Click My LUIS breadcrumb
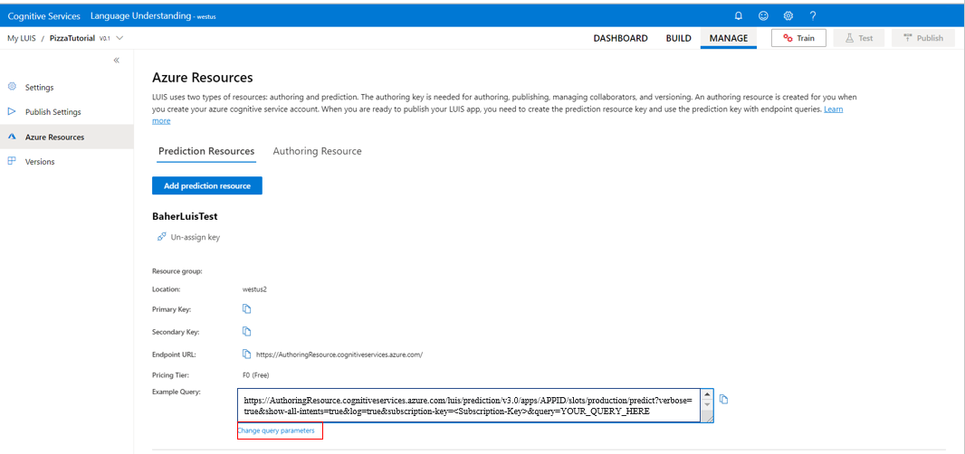965x454 pixels. coord(22,38)
